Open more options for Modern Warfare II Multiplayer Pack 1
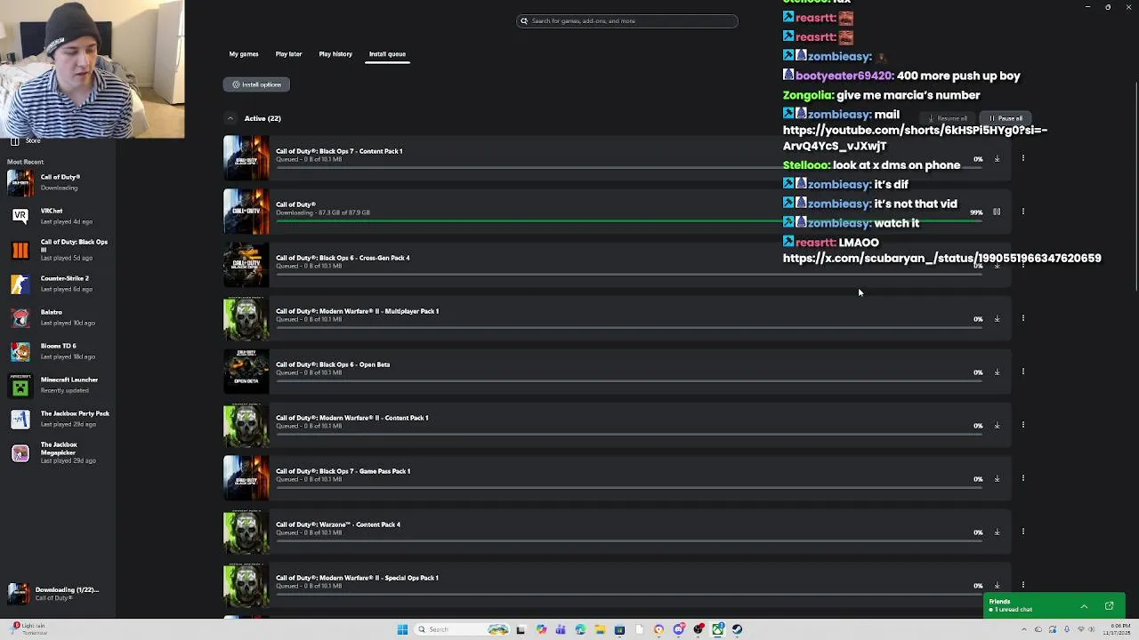The width and height of the screenshot is (1139, 640). 1023,318
